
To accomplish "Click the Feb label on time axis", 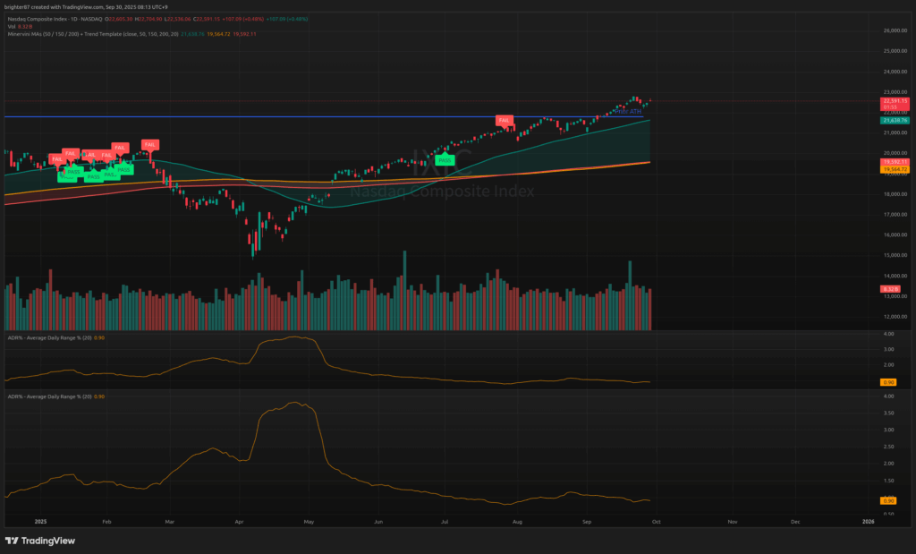I will point(106,521).
